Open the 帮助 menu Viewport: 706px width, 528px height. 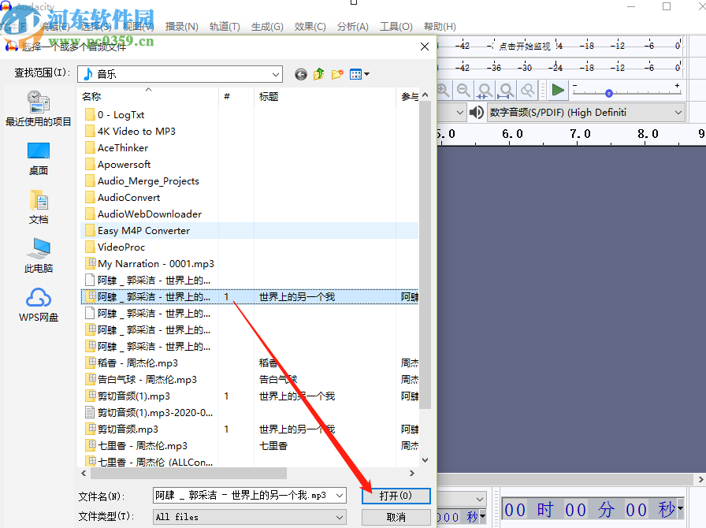coord(440,26)
